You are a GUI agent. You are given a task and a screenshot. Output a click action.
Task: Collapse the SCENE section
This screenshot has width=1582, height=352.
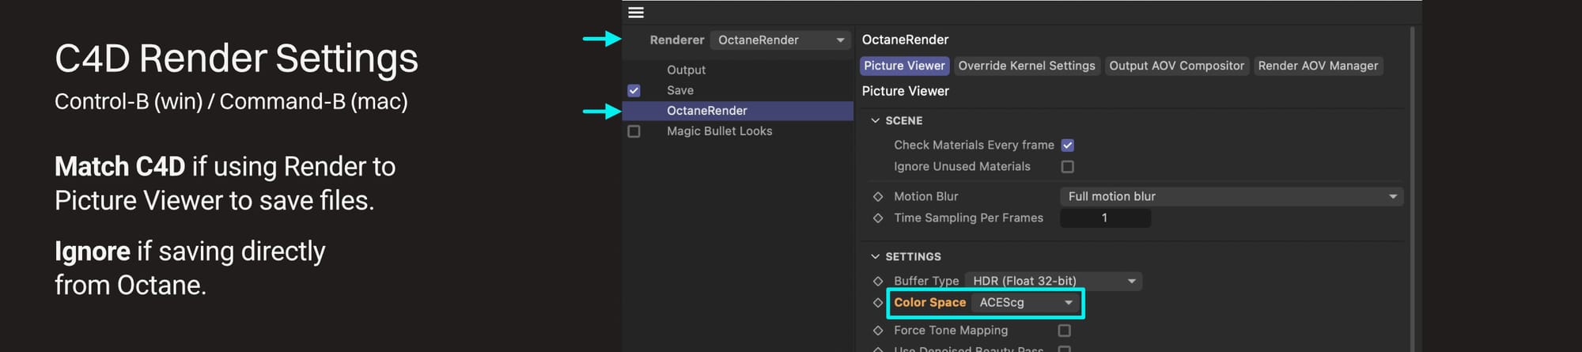pos(875,120)
